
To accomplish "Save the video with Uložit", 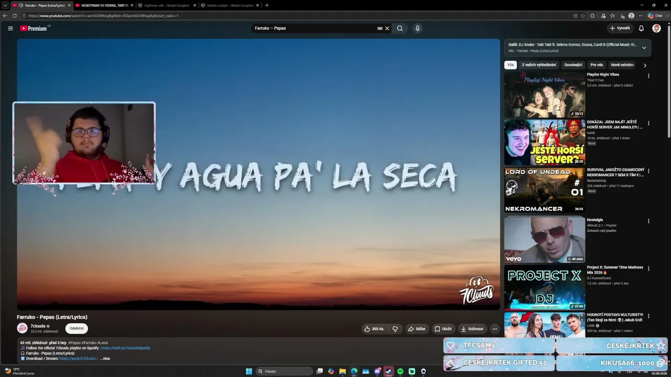I will point(443,329).
